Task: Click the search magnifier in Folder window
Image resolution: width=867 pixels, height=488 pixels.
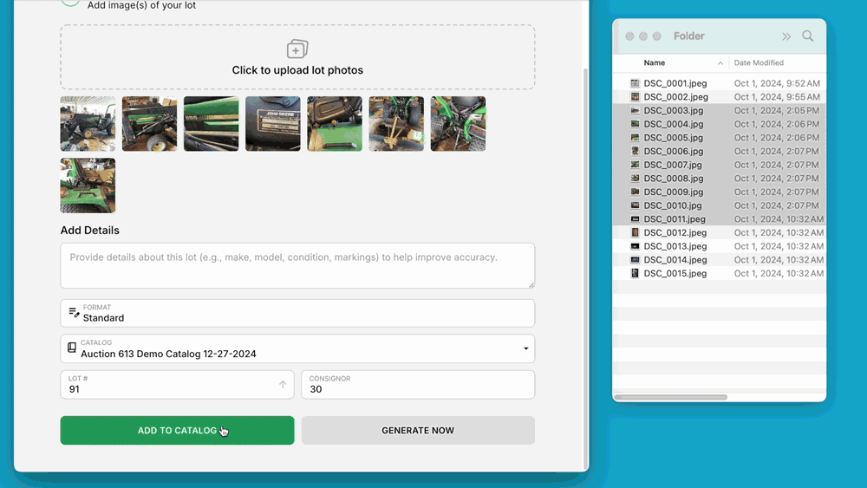Action: pos(808,36)
